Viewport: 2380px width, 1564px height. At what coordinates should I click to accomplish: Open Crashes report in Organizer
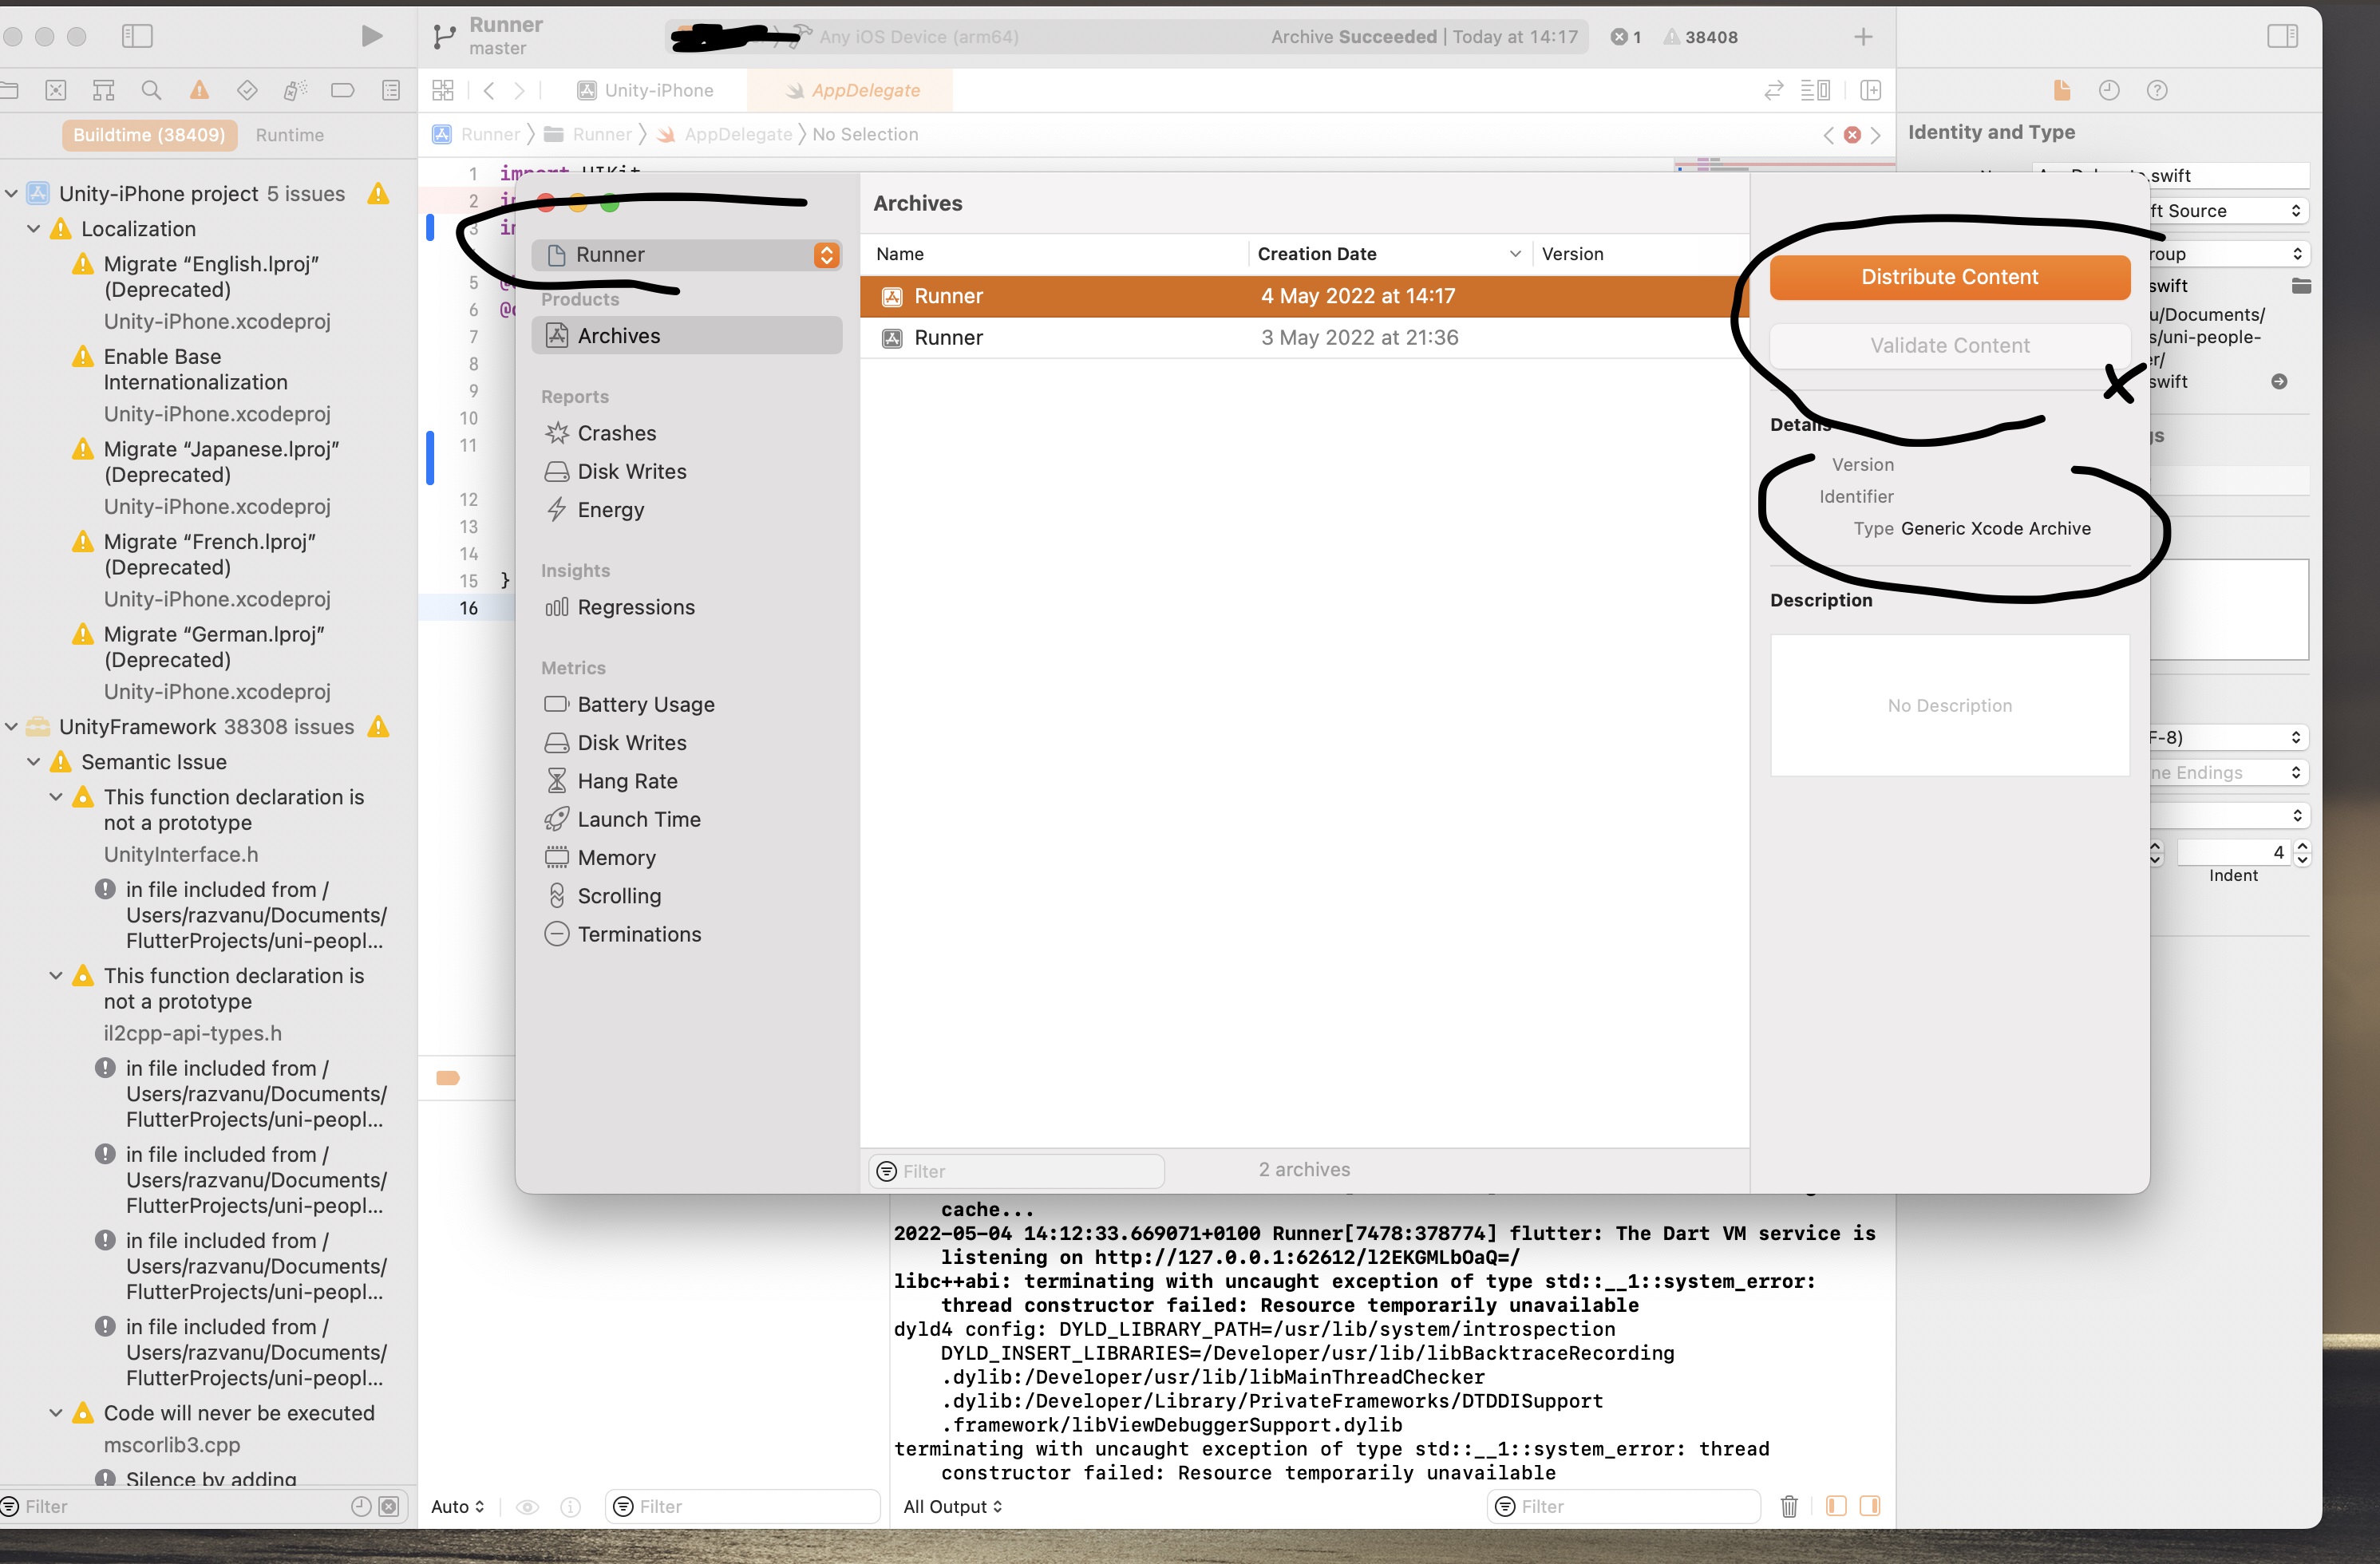[616, 433]
